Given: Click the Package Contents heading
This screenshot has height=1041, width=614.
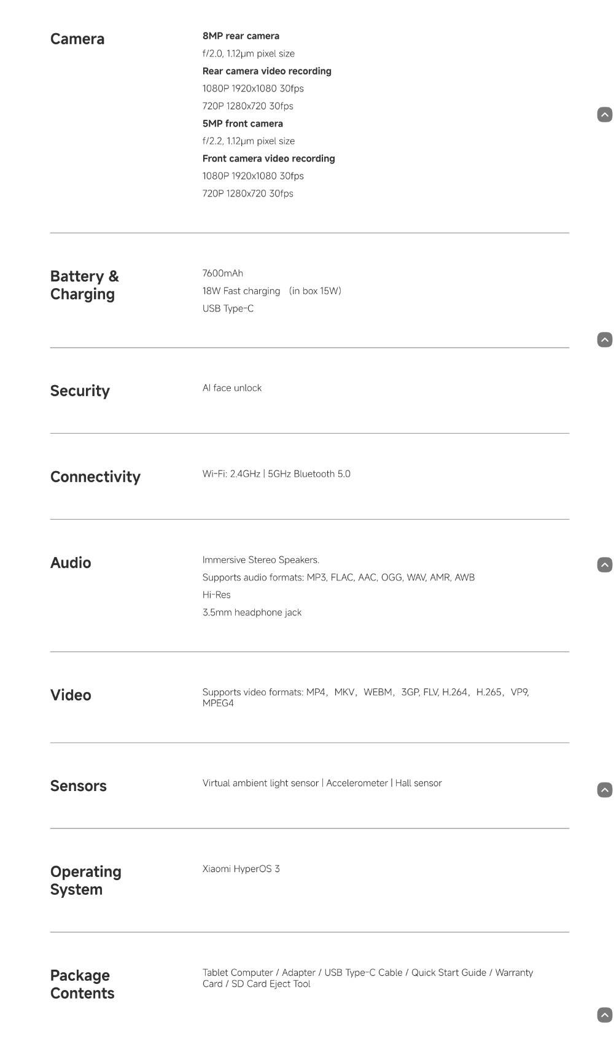Looking at the screenshot, I should (82, 984).
